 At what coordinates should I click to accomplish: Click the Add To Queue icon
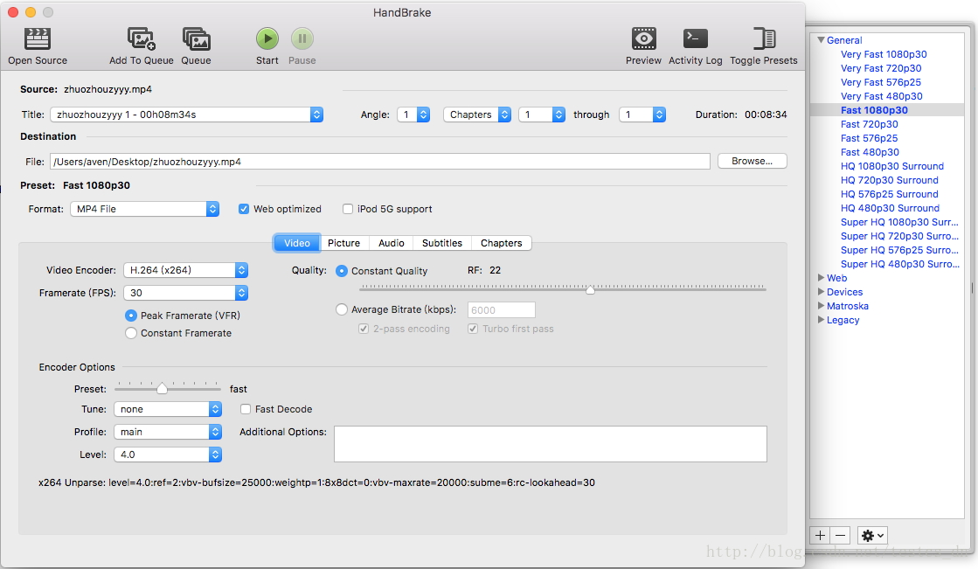click(142, 38)
